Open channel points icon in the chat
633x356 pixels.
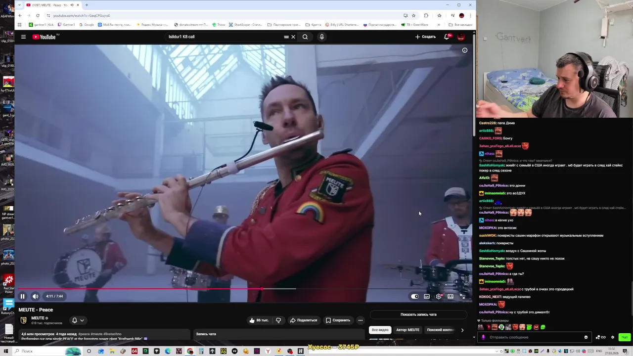coord(601,337)
